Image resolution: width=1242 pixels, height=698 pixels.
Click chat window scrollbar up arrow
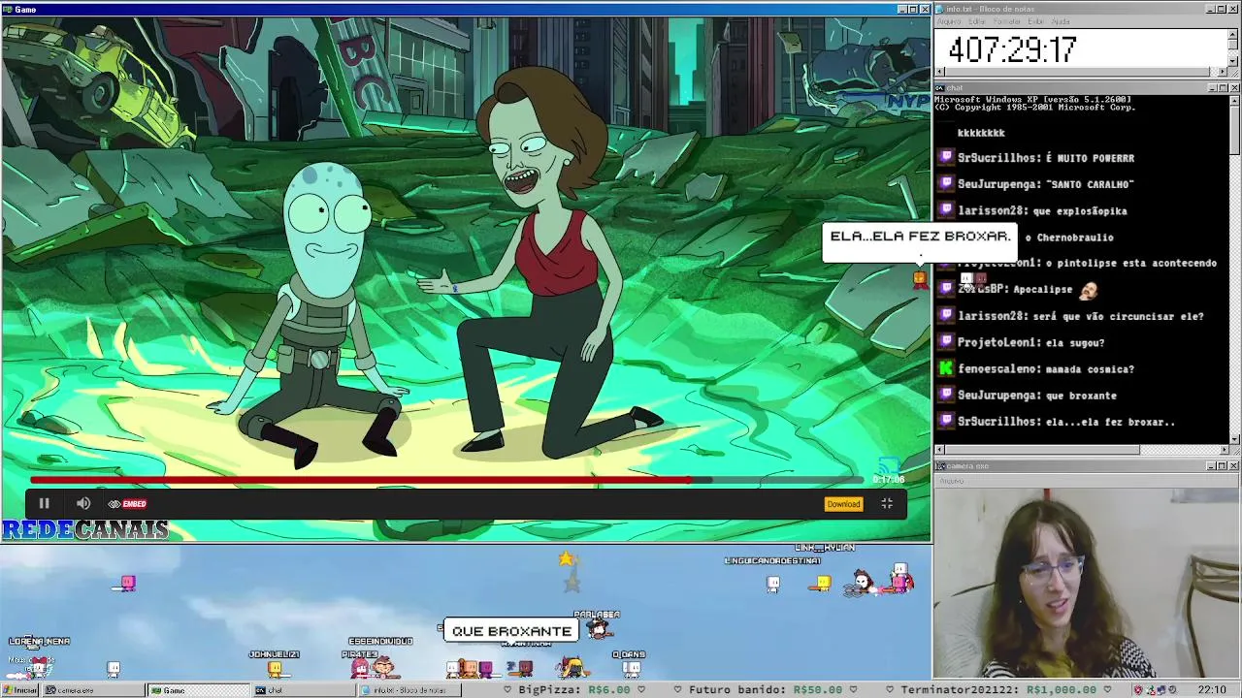[x=1233, y=100]
